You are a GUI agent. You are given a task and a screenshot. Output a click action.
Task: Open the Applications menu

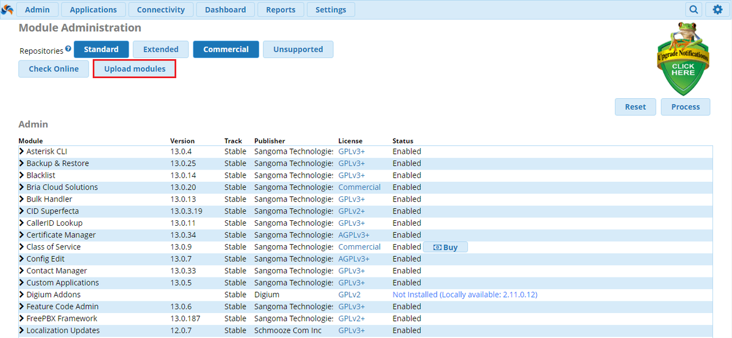click(93, 9)
